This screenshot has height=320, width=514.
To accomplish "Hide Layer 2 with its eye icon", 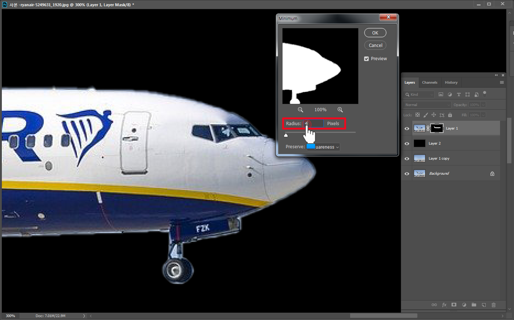I will tap(407, 143).
